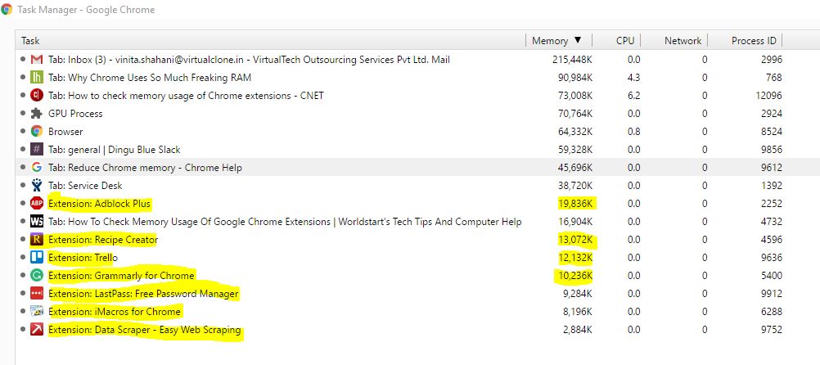Click the 59,328K memory cell
Screen dimensions: 820x365
[575, 150]
